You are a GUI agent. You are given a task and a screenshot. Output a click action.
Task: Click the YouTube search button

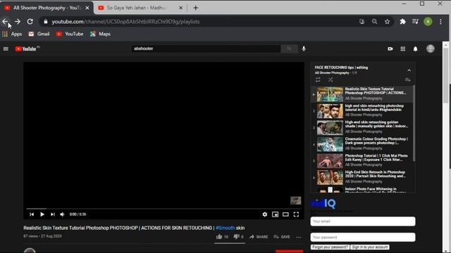289,48
